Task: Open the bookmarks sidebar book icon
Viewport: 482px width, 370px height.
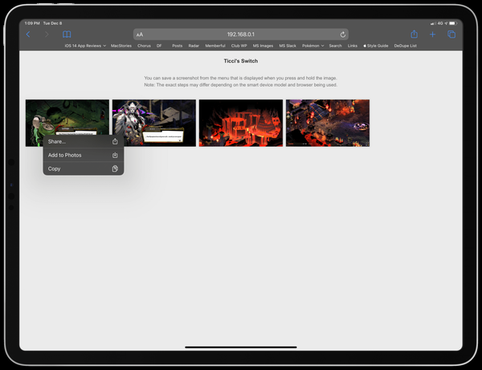Action: [67, 35]
